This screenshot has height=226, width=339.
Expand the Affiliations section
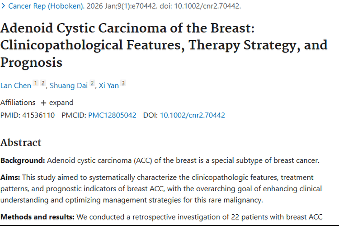coord(61,103)
